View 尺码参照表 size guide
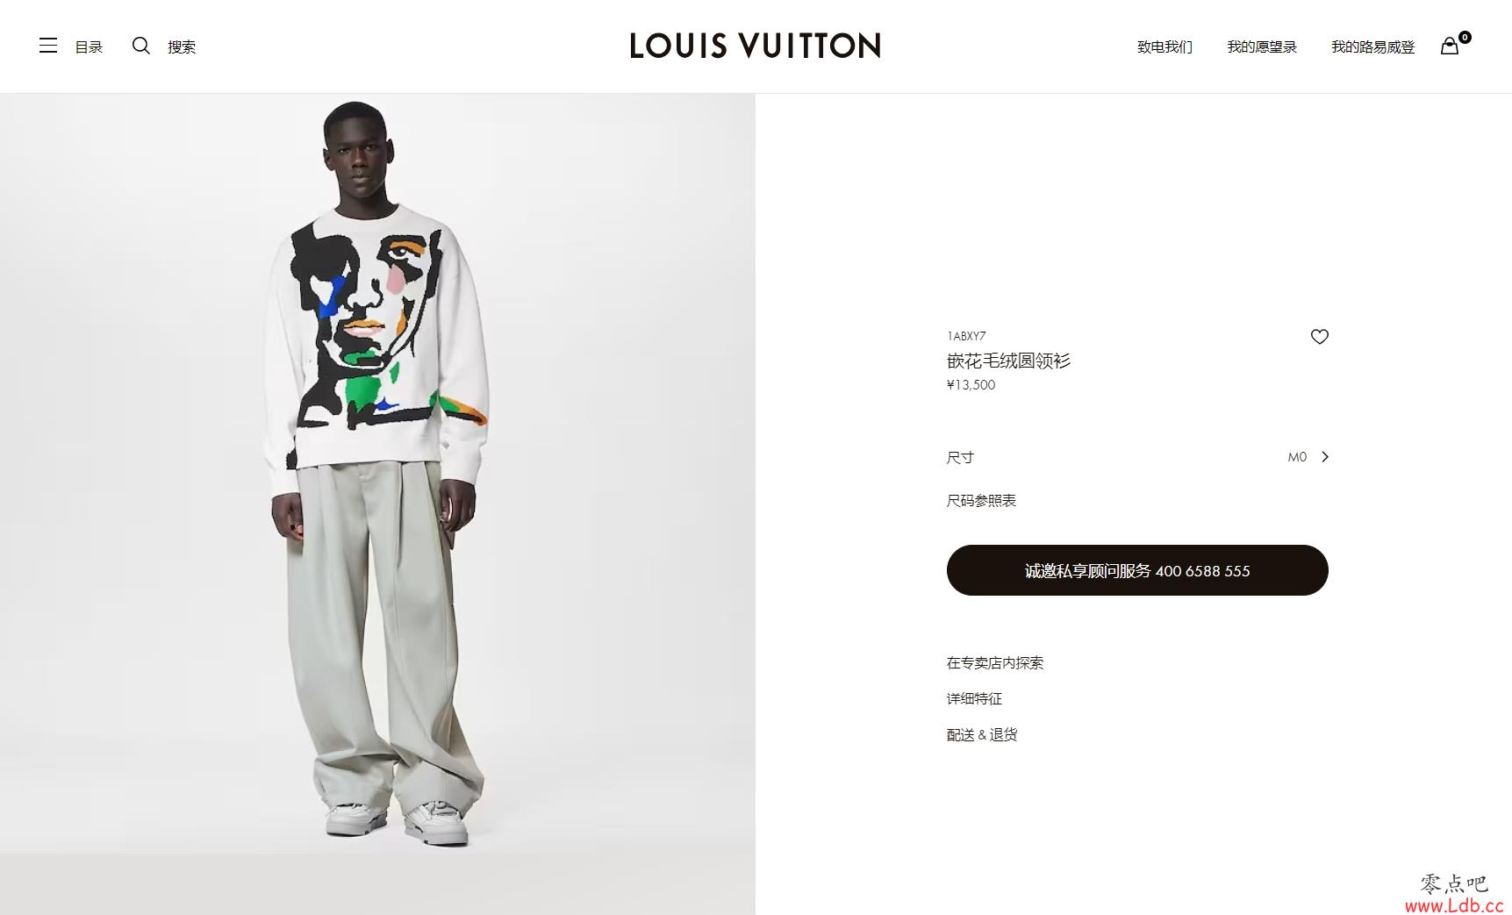The image size is (1512, 915). (981, 501)
